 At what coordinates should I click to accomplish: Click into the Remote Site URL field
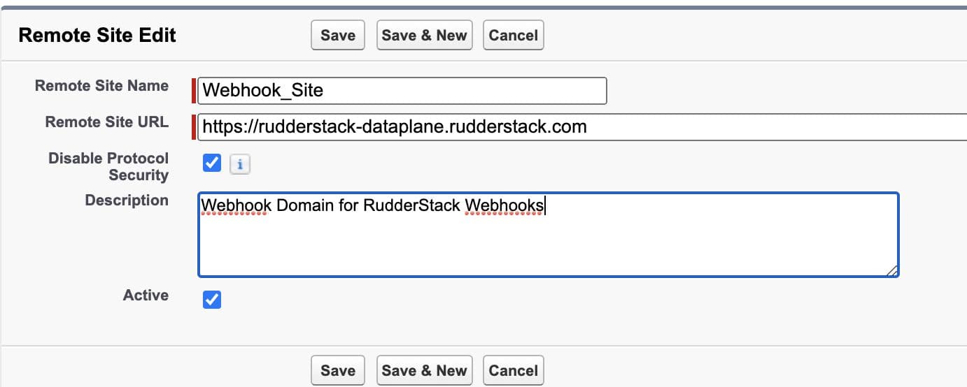(x=581, y=127)
